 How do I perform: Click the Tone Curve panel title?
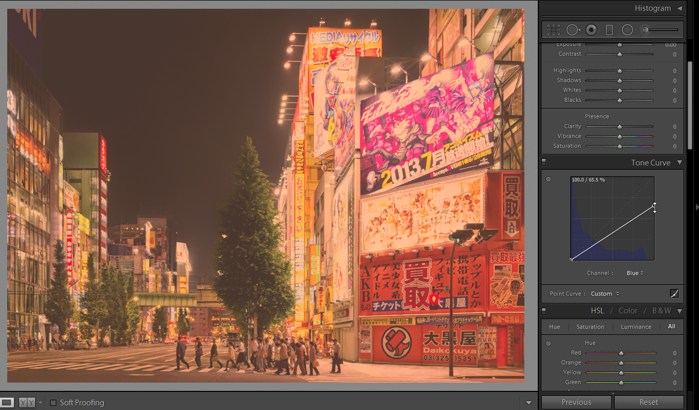coord(650,162)
